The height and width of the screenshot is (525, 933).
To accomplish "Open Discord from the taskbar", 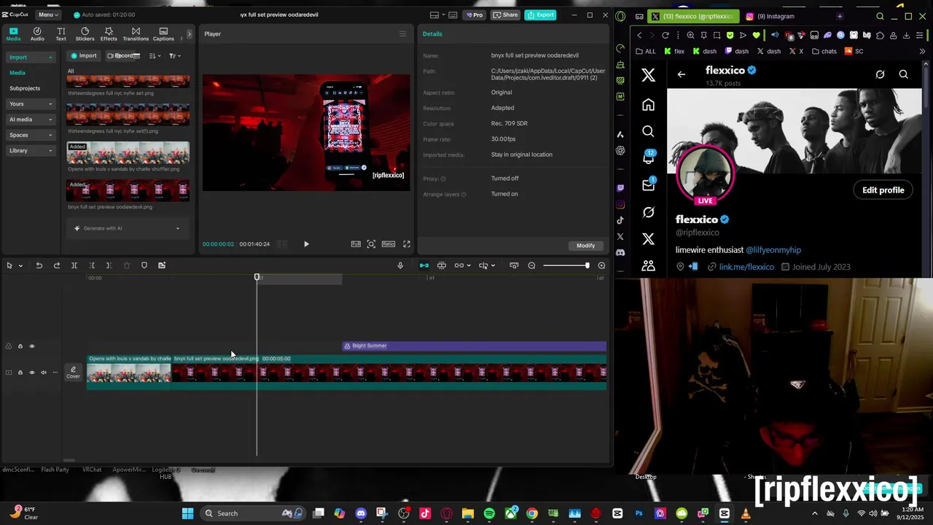I will point(361,513).
